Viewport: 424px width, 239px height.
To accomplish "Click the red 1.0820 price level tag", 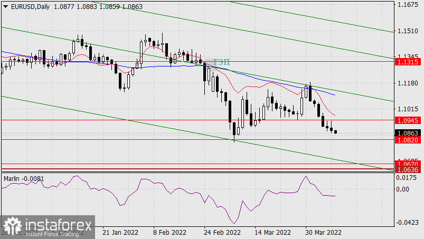I will [x=408, y=140].
